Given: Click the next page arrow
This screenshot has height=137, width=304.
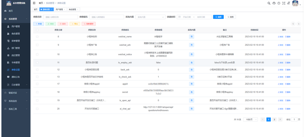Looking at the screenshot, I should pyautogui.click(x=280, y=120).
